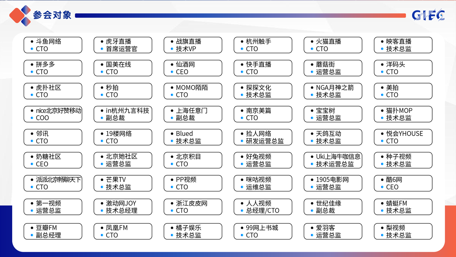The height and width of the screenshot is (257, 456).
Task: Select the 浙江皮皮网 card
Action: point(193,207)
